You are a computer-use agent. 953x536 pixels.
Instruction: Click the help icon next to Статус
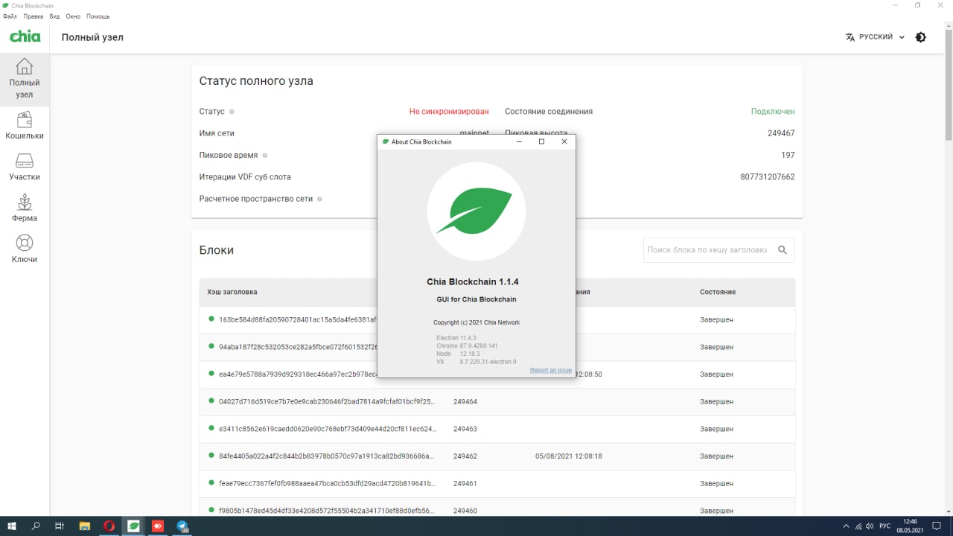pos(232,112)
